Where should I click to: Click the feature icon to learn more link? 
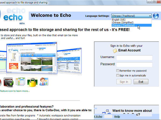coord(15,91)
